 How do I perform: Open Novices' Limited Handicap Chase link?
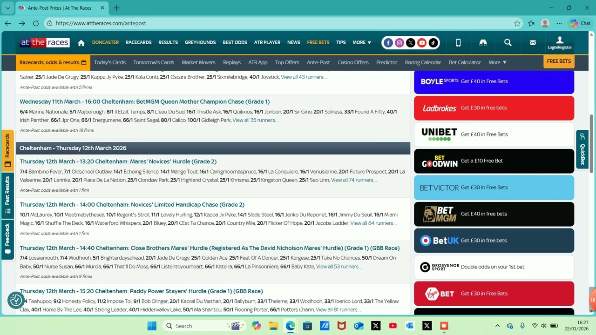tap(132, 205)
